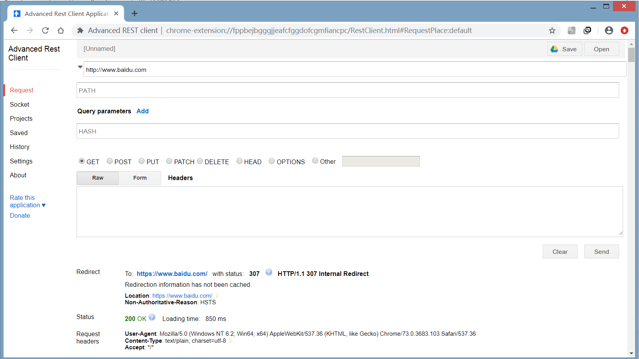This screenshot has width=639, height=359.
Task: Open the About section in sidebar
Action: click(18, 175)
